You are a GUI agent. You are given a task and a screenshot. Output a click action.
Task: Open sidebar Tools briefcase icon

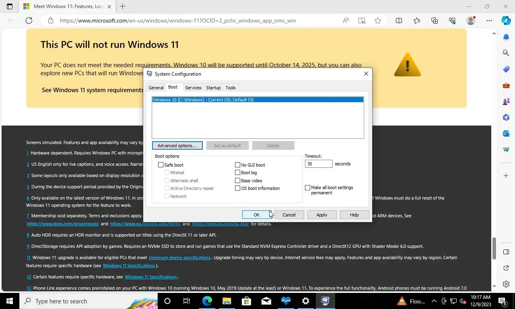tap(506, 85)
